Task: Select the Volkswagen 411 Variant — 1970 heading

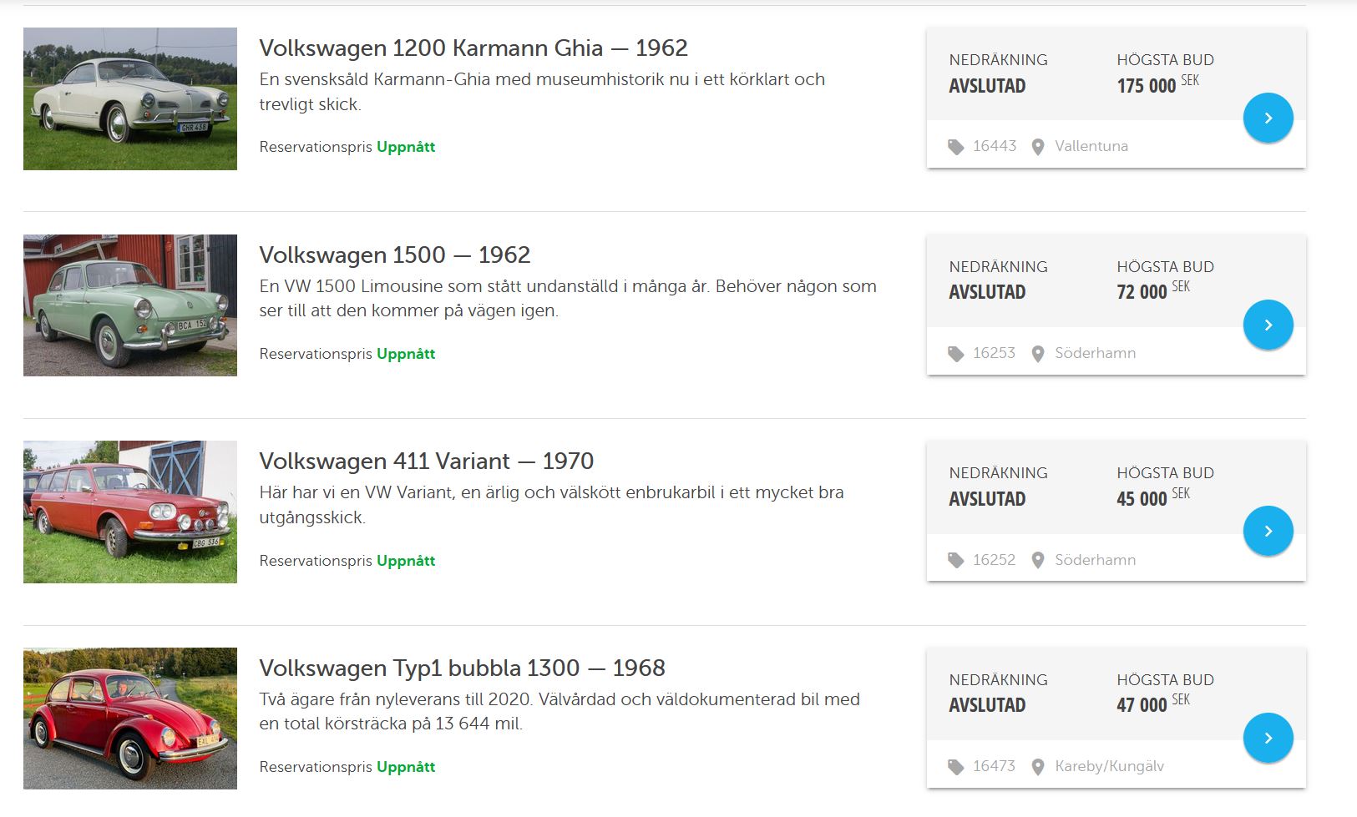Action: [x=426, y=461]
